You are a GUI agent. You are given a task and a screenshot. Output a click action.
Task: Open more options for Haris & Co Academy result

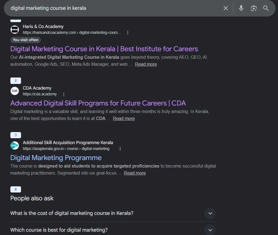coord(128,32)
